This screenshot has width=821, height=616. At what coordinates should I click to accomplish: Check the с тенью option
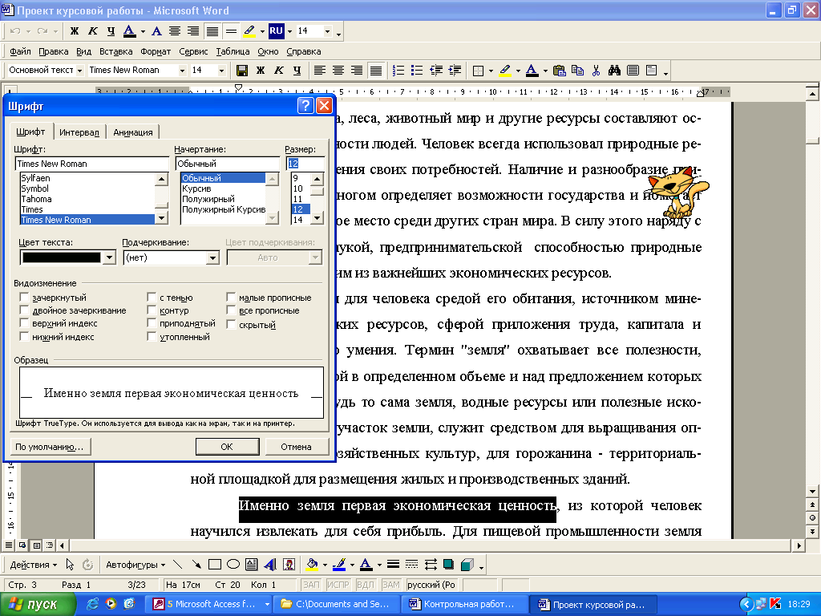tap(152, 297)
